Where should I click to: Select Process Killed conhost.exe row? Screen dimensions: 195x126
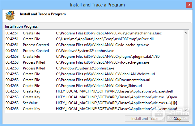[x=94, y=68]
